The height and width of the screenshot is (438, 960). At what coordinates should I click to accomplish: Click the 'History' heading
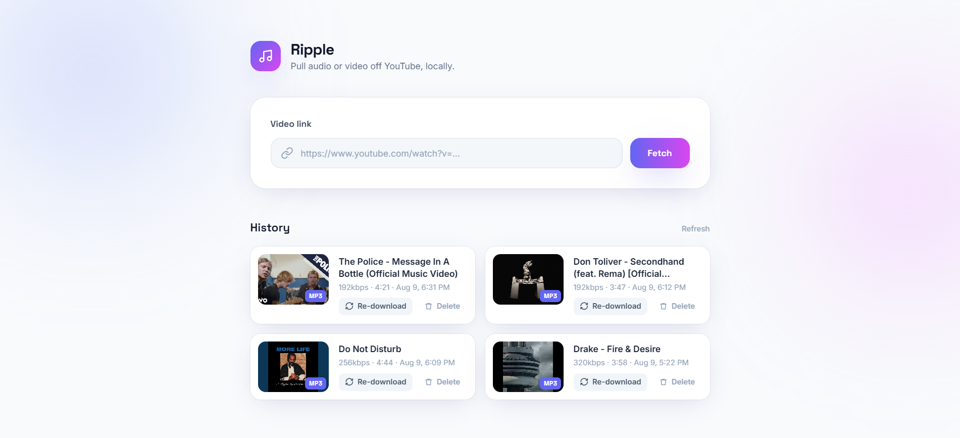[270, 228]
